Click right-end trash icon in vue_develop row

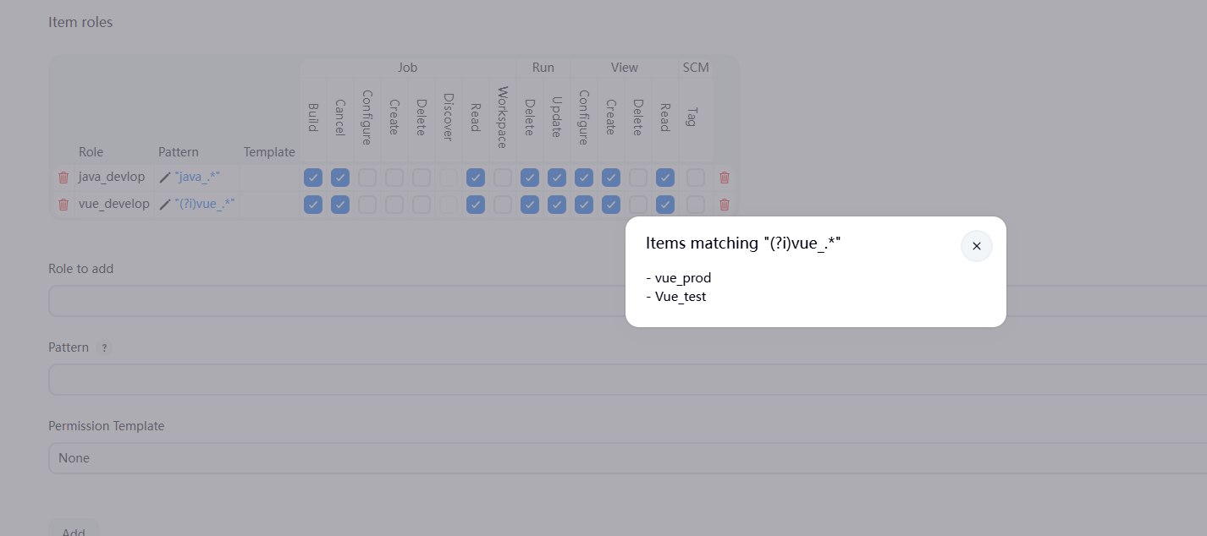pos(724,205)
